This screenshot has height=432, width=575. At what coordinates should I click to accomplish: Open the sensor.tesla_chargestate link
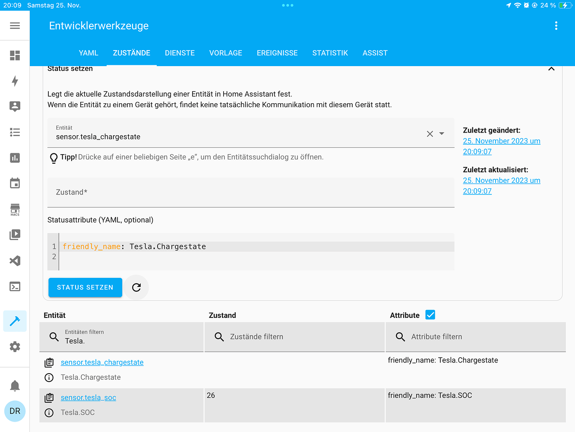click(102, 362)
